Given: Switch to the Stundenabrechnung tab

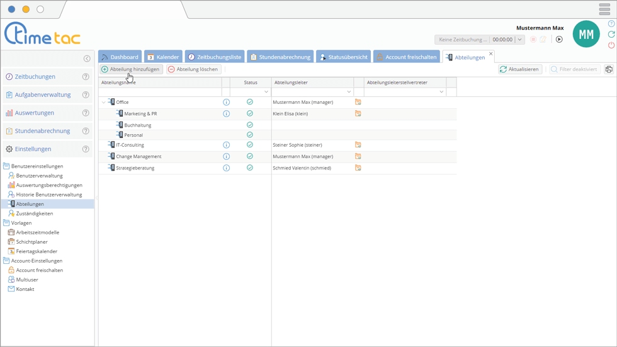Looking at the screenshot, I should pyautogui.click(x=280, y=57).
